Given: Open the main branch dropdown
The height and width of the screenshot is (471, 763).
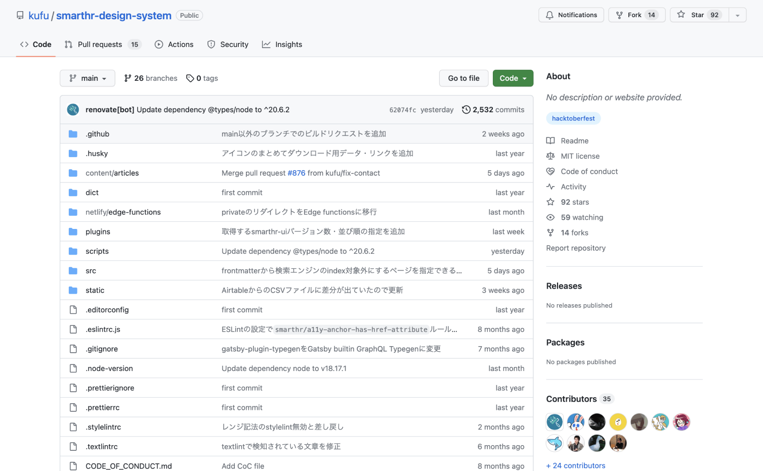Looking at the screenshot, I should click(88, 78).
